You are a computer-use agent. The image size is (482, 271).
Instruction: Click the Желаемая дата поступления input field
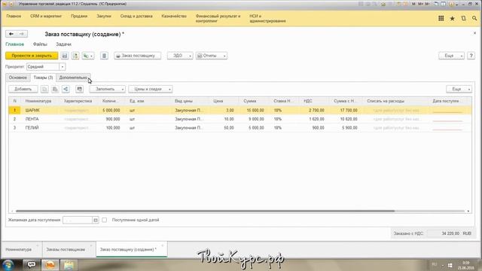78,220
